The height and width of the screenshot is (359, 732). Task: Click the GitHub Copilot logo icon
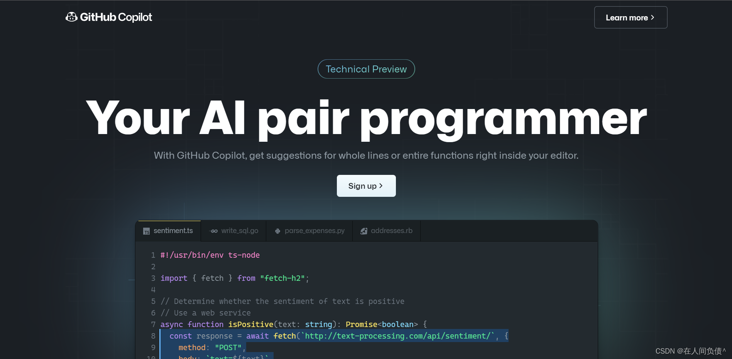(x=71, y=17)
